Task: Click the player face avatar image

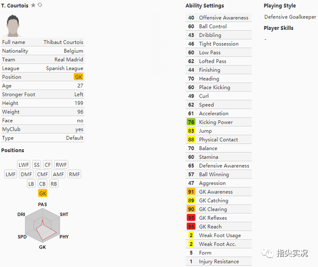Action: click(13, 25)
